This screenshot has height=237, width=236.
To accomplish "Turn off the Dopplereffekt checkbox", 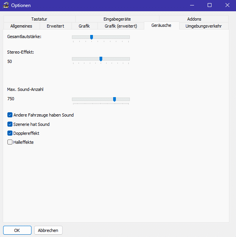I will (x=10, y=133).
